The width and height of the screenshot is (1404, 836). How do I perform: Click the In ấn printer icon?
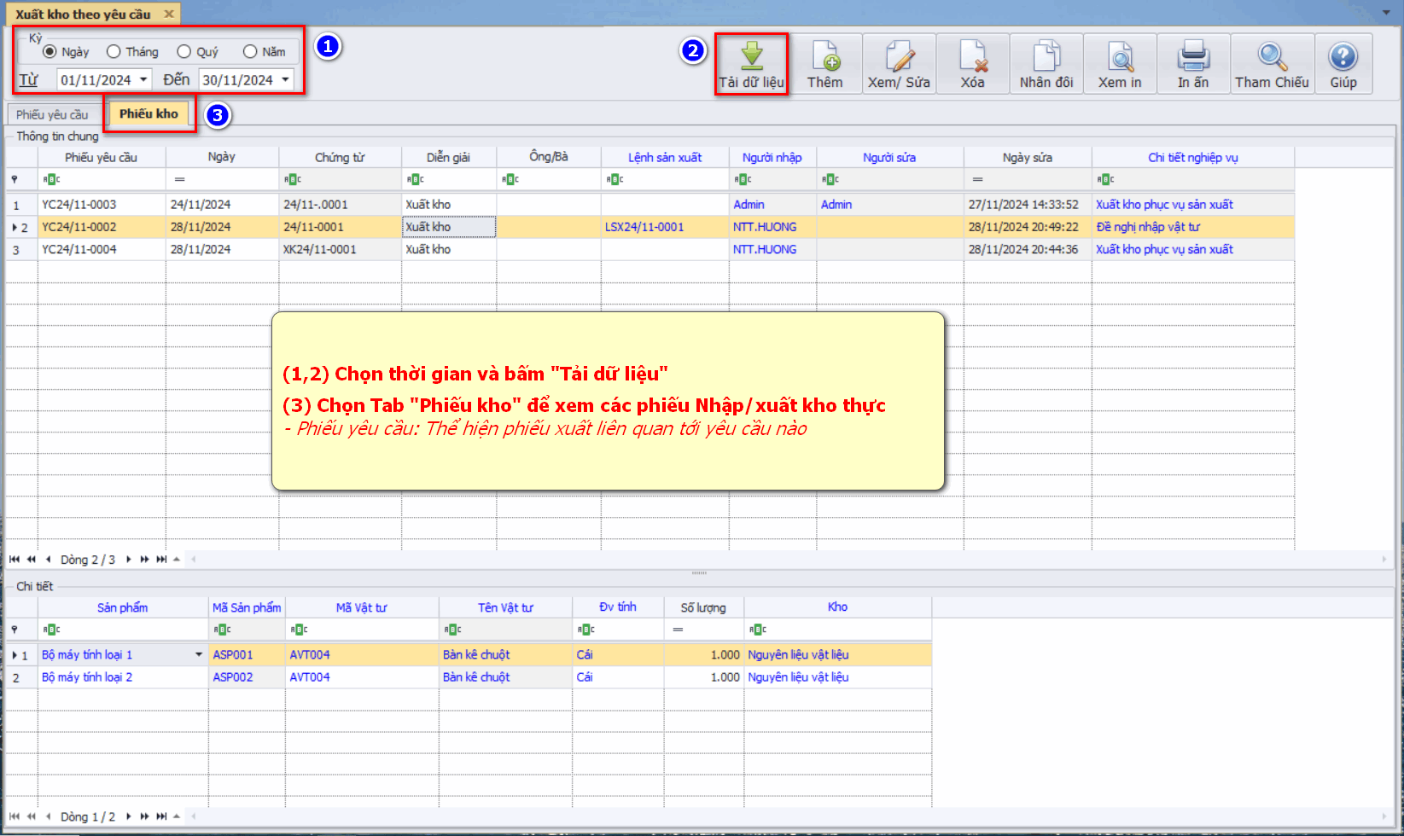pyautogui.click(x=1193, y=56)
